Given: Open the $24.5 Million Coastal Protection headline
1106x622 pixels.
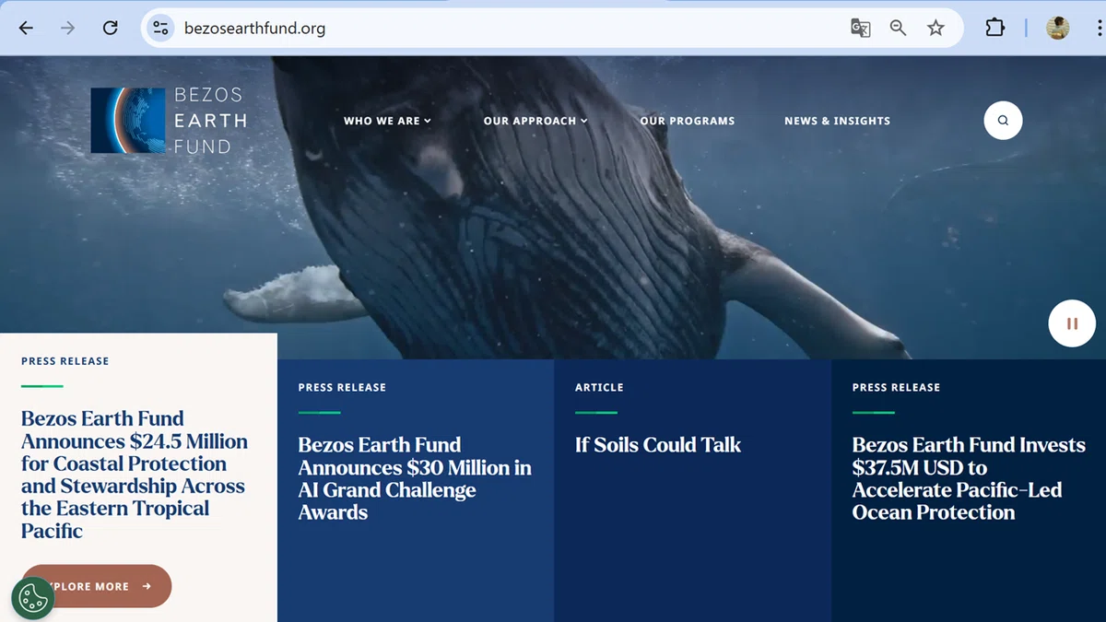Looking at the screenshot, I should tap(135, 475).
